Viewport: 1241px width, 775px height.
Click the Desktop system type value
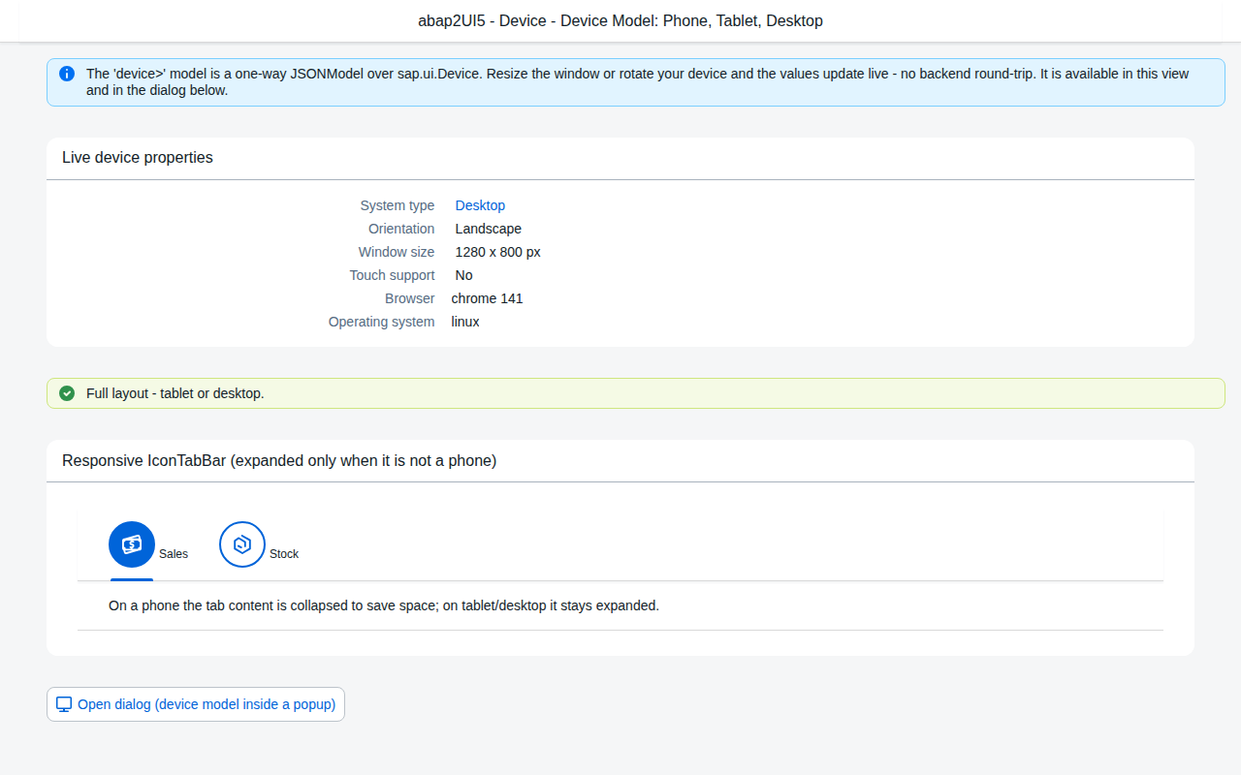pos(480,205)
